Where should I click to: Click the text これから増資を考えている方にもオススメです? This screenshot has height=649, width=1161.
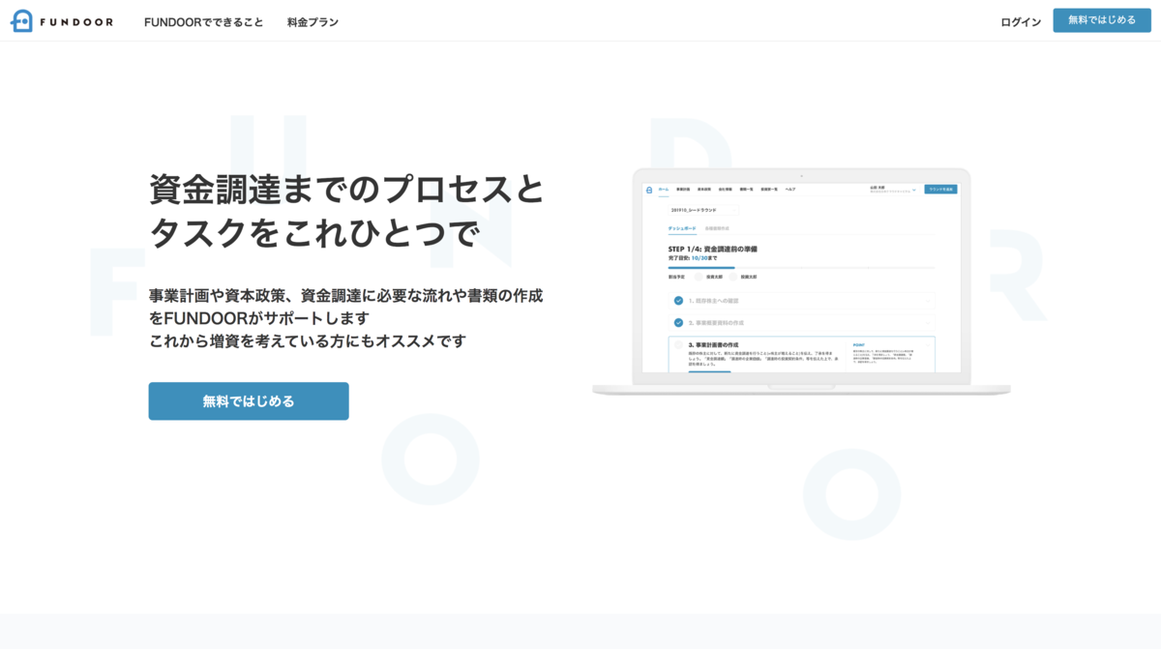pyautogui.click(x=308, y=340)
